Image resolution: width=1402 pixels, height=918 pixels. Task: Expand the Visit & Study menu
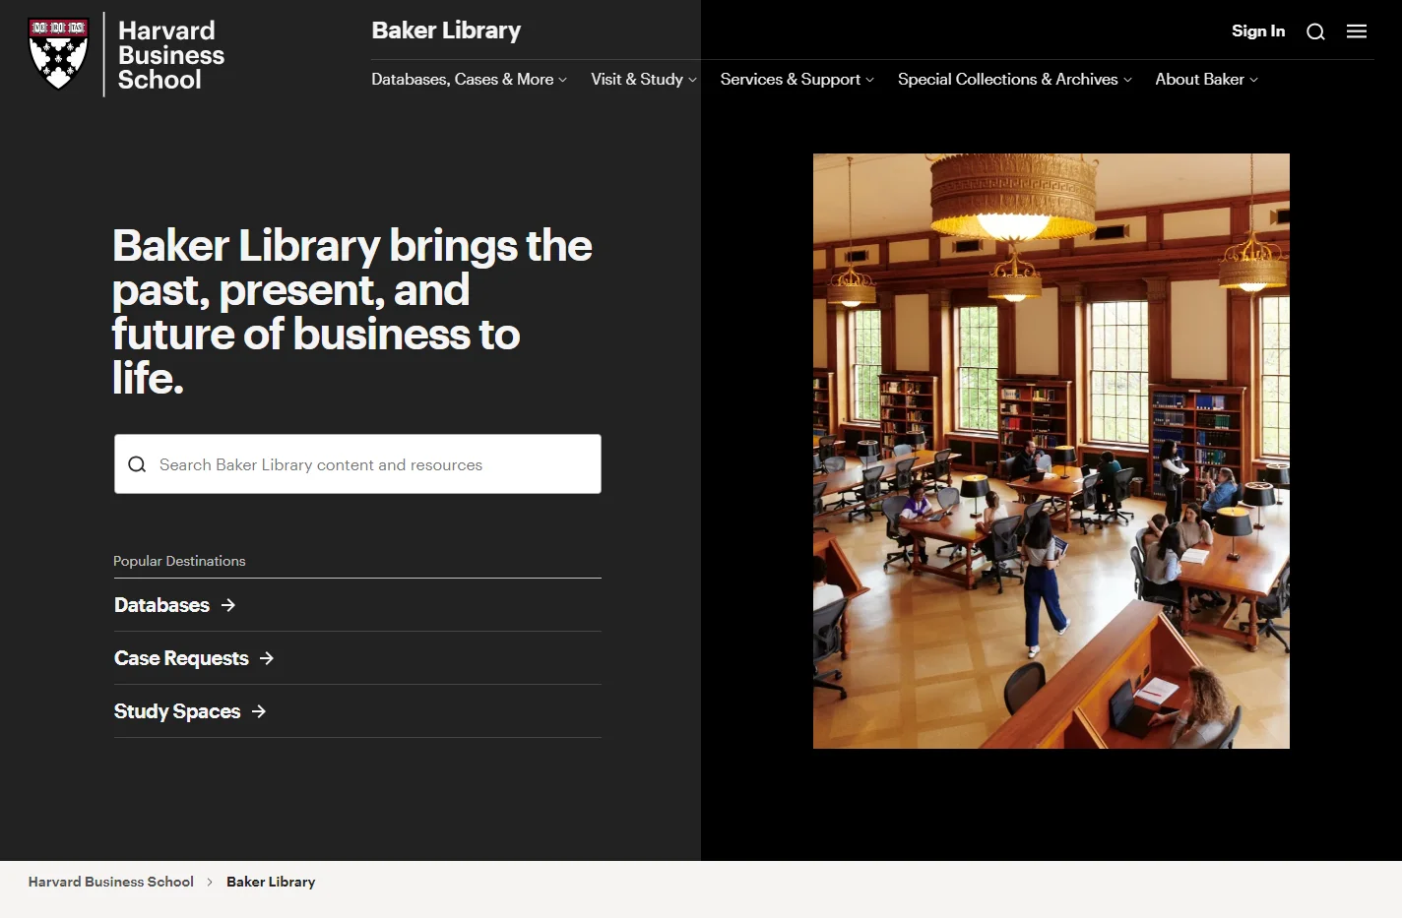[644, 79]
